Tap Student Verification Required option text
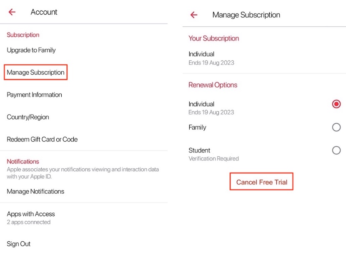Viewport: 346px width, 260px height. tap(213, 154)
